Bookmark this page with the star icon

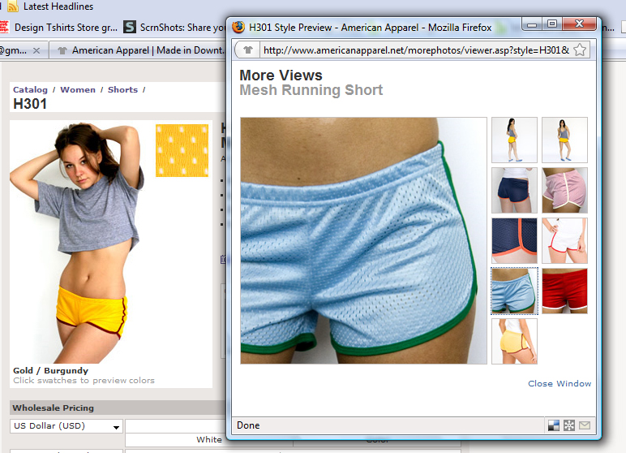pyautogui.click(x=580, y=50)
